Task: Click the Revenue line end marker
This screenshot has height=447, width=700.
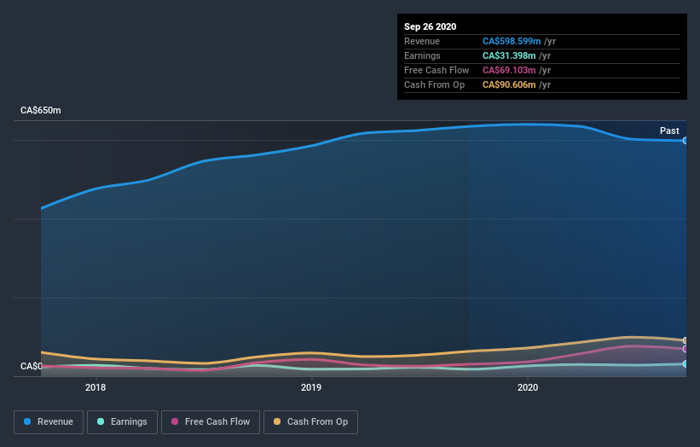Action: pos(686,141)
